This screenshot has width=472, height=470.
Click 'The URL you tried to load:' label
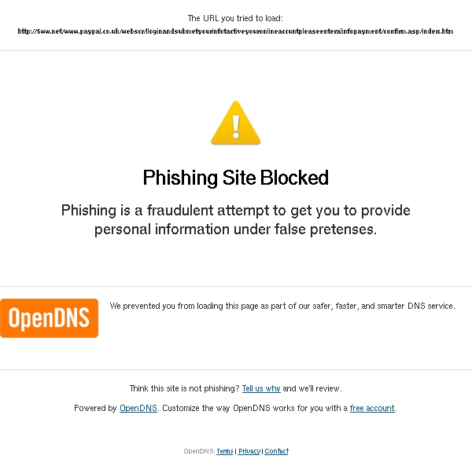pos(235,18)
